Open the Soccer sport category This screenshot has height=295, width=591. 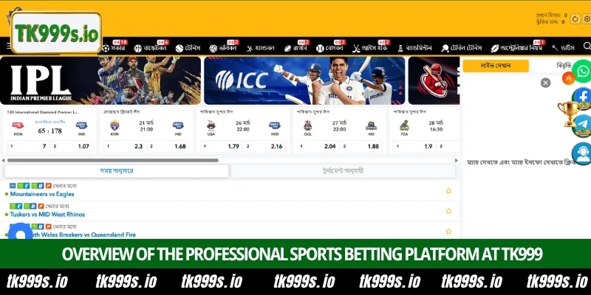point(115,48)
